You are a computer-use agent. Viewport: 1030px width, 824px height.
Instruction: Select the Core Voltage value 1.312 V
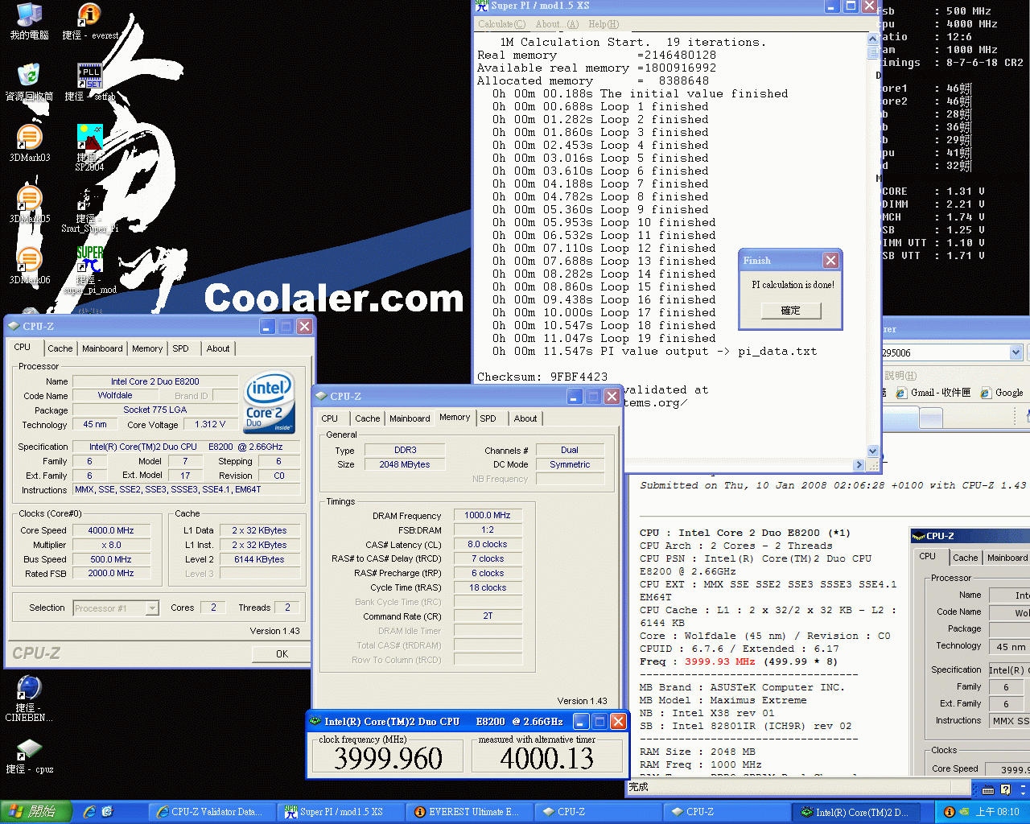(x=210, y=424)
